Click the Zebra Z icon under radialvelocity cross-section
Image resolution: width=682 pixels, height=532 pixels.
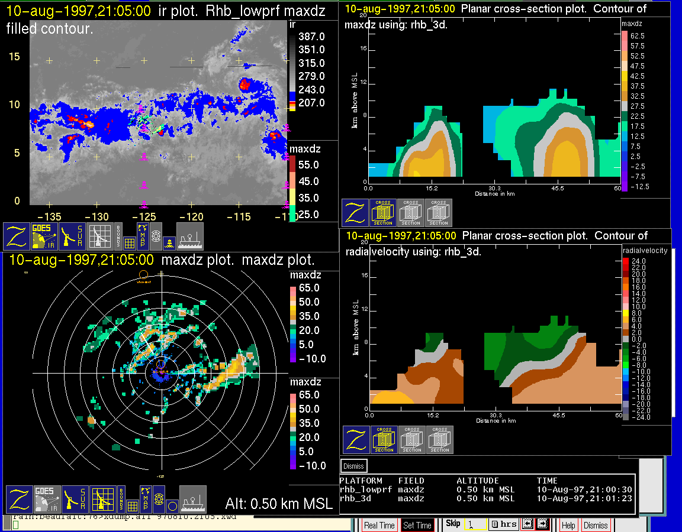click(x=356, y=440)
